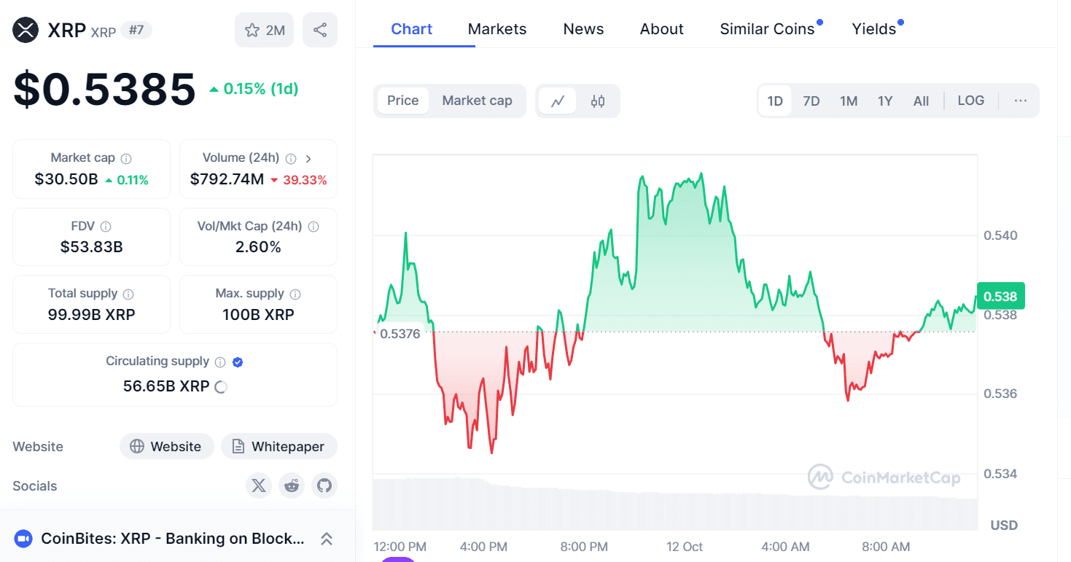Open the X (Twitter) social link

tap(258, 485)
